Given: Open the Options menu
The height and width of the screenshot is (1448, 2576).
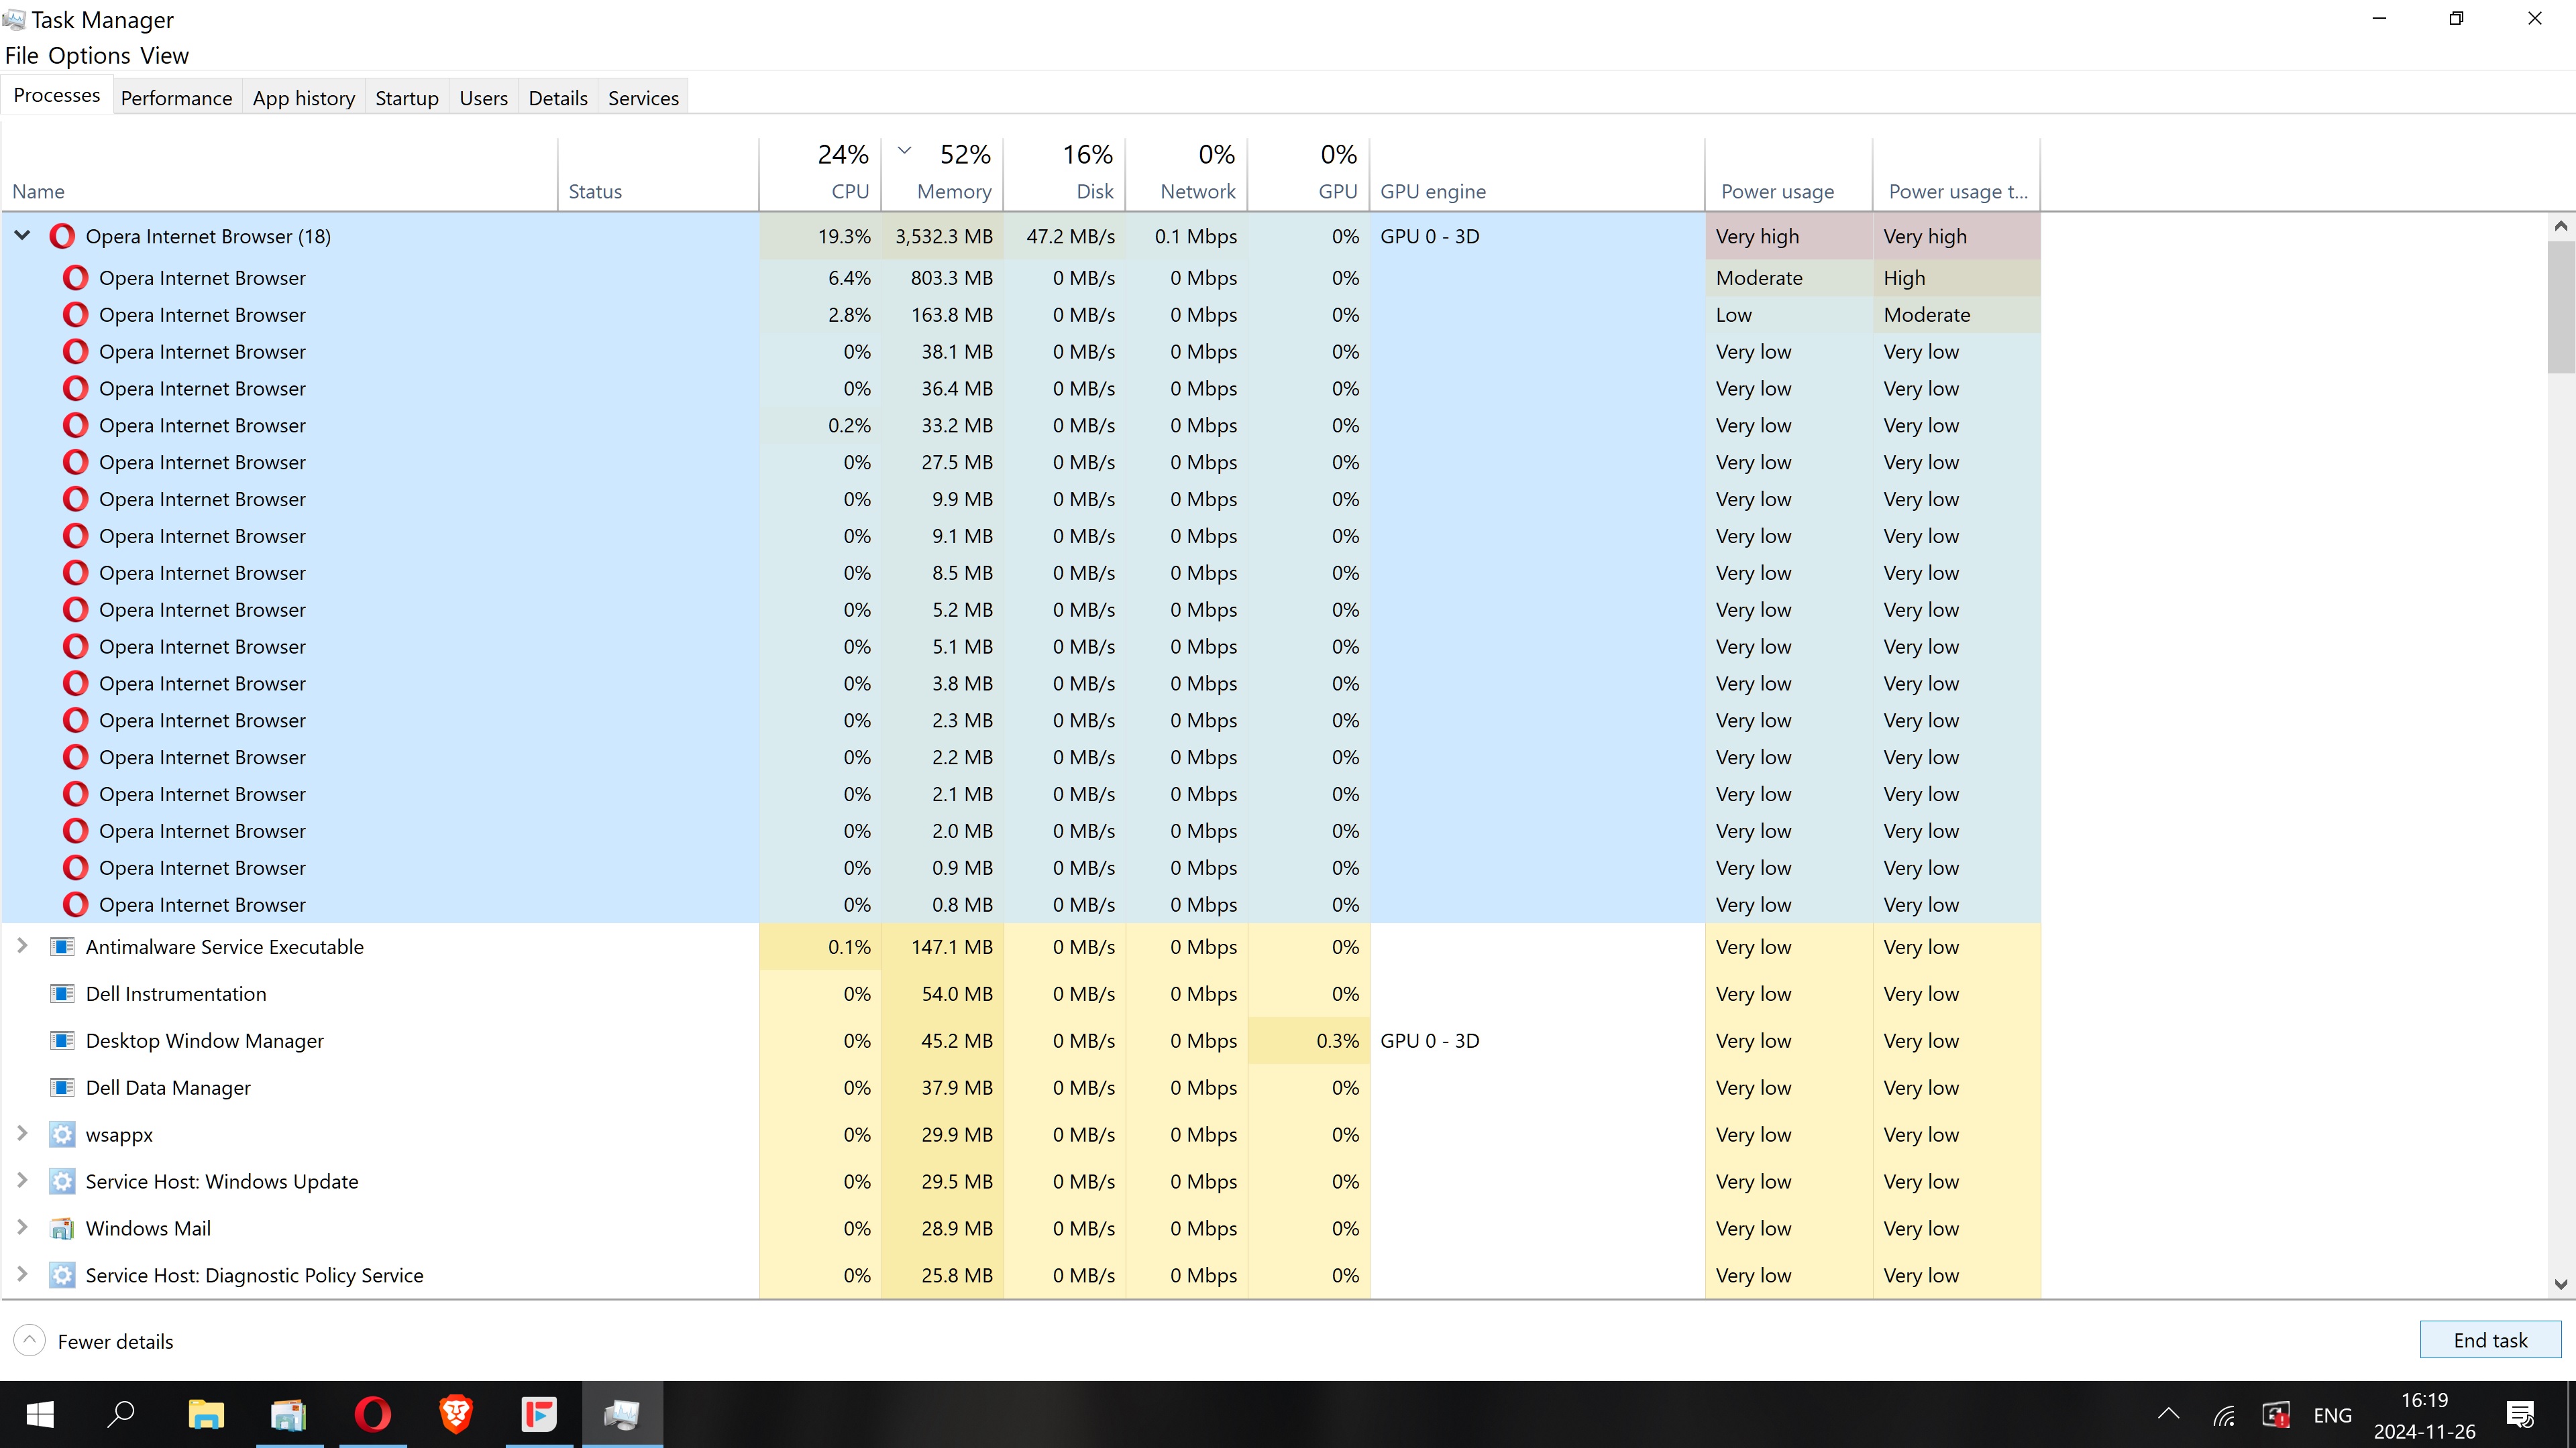Looking at the screenshot, I should pos(89,56).
